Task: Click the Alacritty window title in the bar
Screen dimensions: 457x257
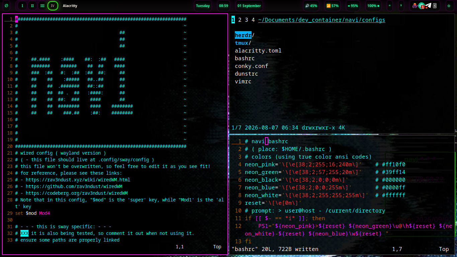Action: pyautogui.click(x=70, y=6)
